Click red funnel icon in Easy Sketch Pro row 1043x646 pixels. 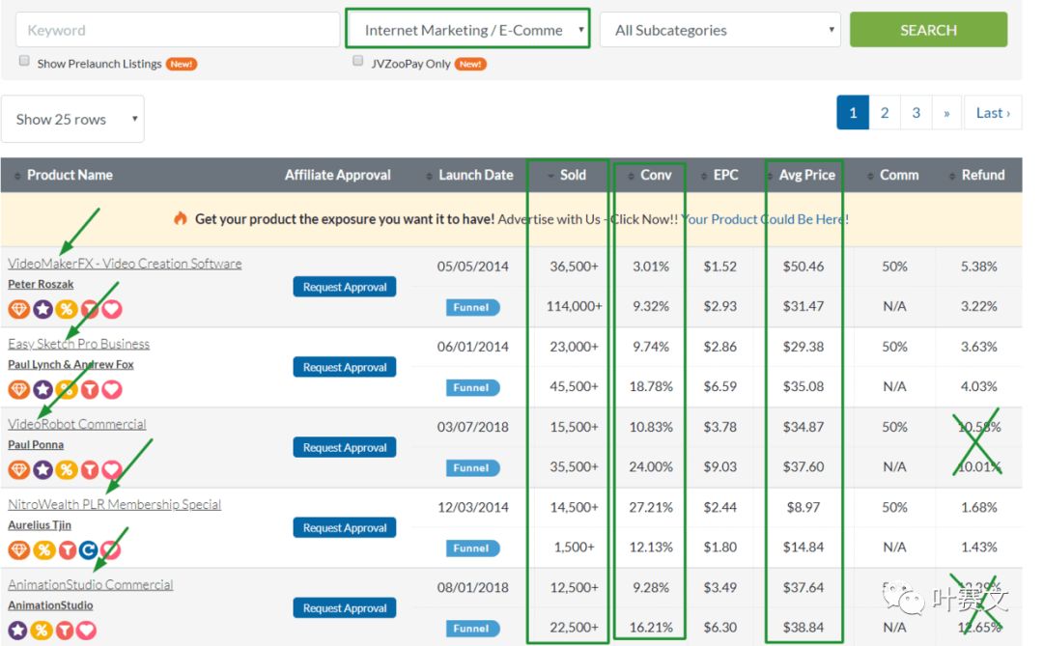click(x=89, y=389)
